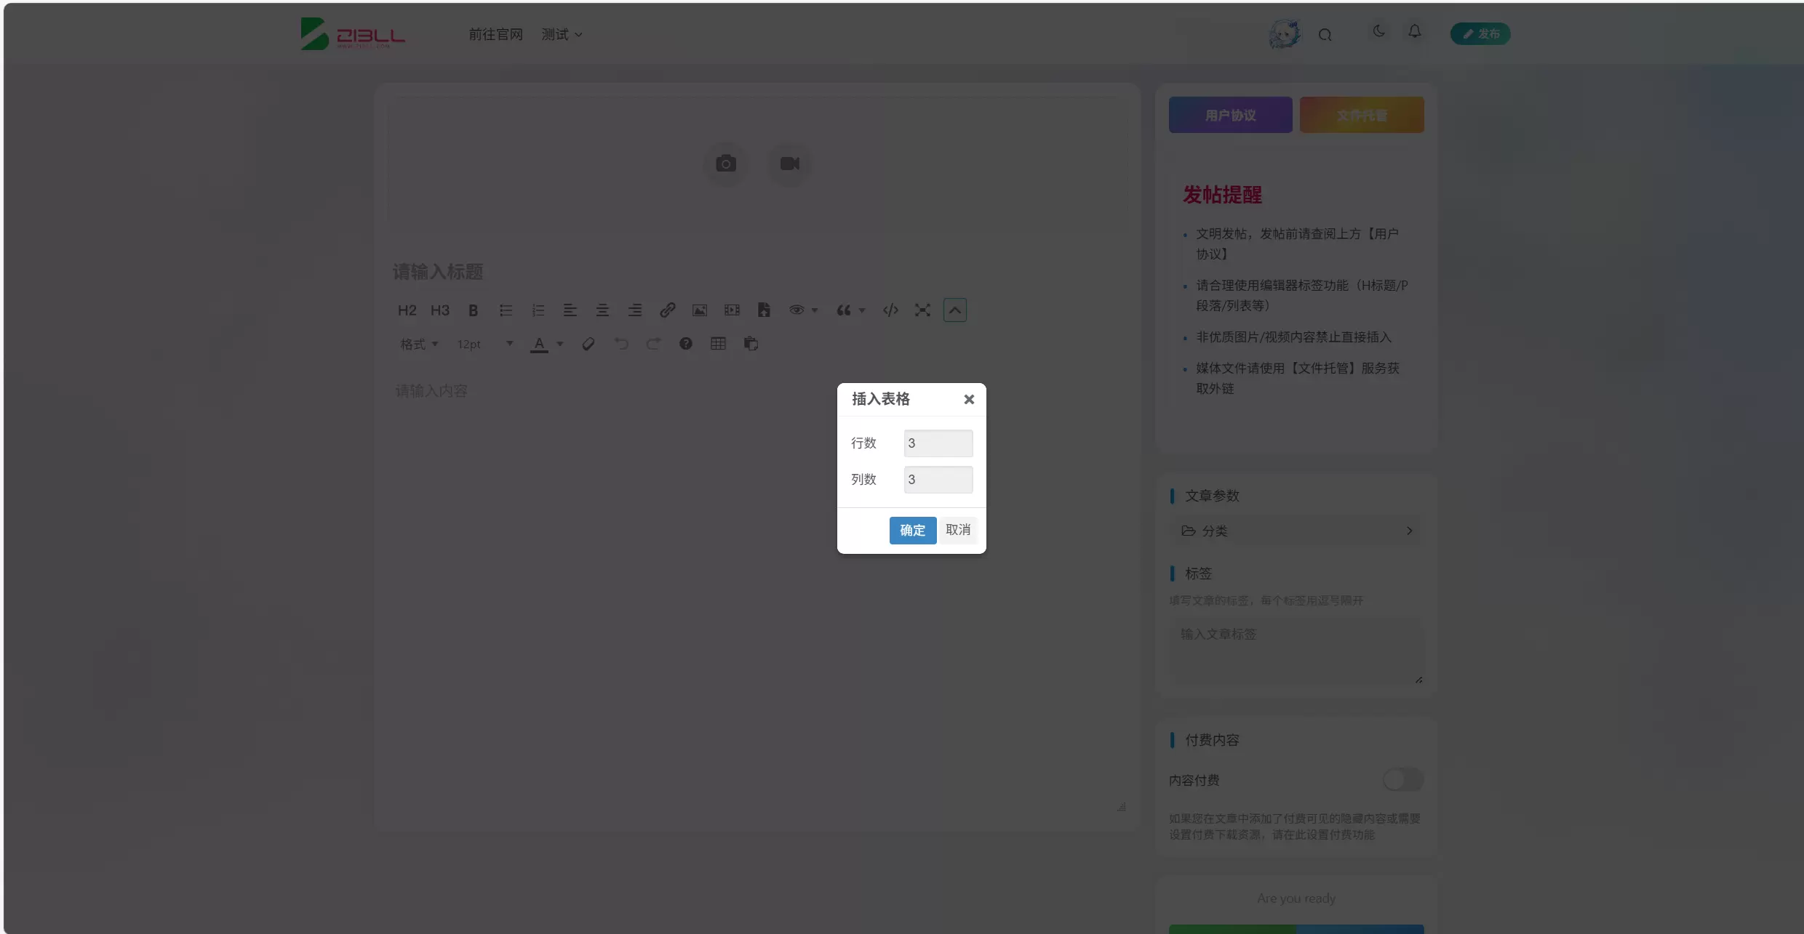Viewport: 1804px width, 934px height.
Task: Open the 测试 menu in navigation
Action: click(x=562, y=35)
